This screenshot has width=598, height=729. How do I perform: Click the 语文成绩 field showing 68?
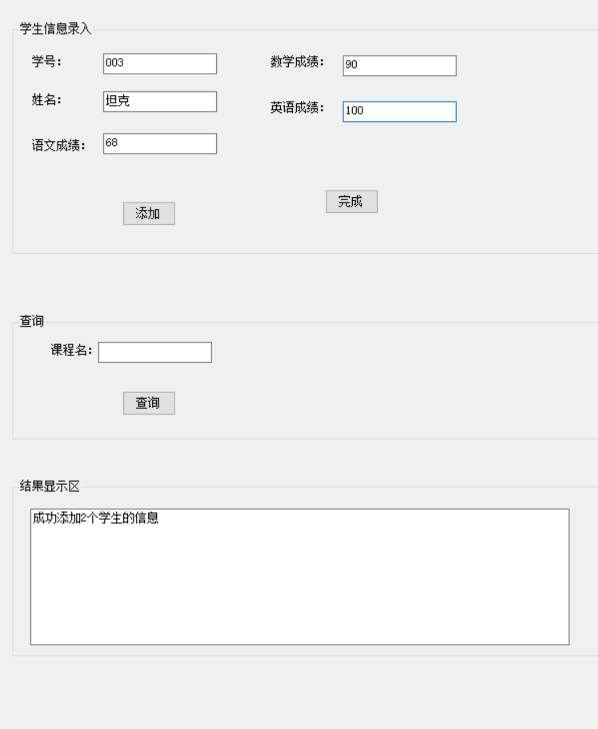tap(160, 144)
